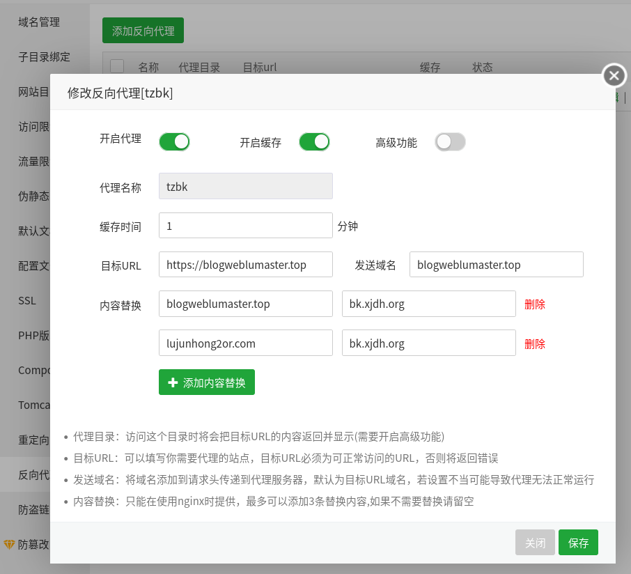631x574 pixels.
Task: Click the 发送域名 input field
Action: (496, 265)
